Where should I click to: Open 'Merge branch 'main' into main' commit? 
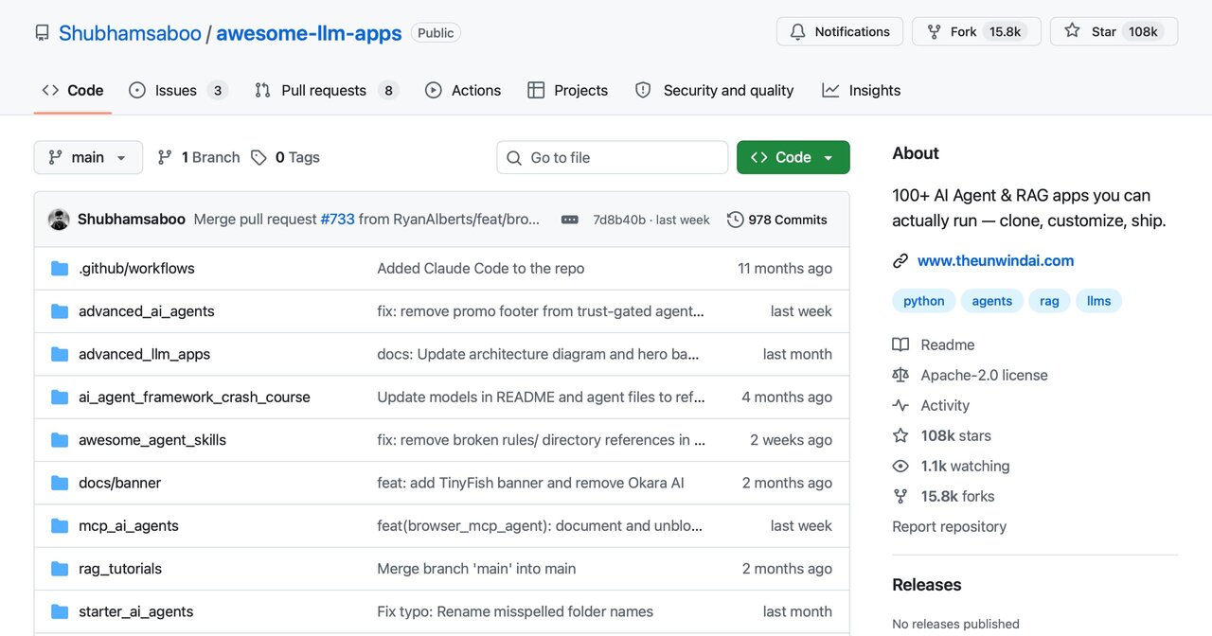tap(476, 569)
